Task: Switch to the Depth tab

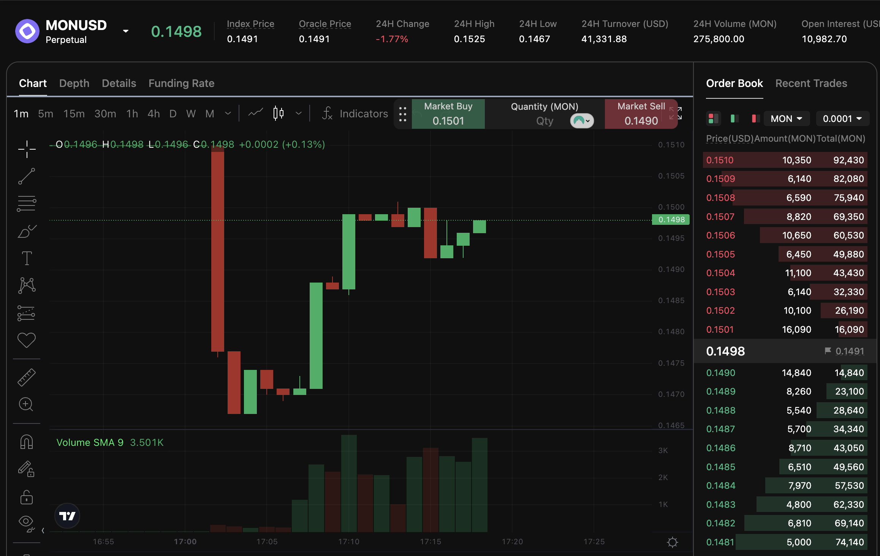Action: coord(74,83)
